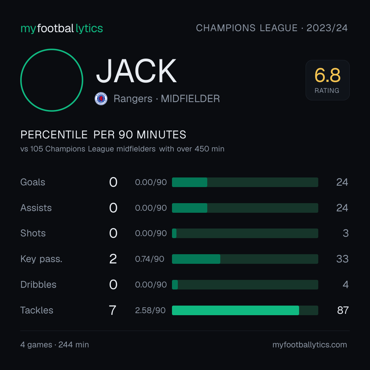The image size is (370, 370).
Task: Click the Champions League 2023/24 label
Action: [272, 28]
